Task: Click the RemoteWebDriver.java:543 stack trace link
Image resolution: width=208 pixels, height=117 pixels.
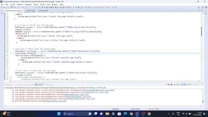Action: pyautogui.click(x=76, y=95)
